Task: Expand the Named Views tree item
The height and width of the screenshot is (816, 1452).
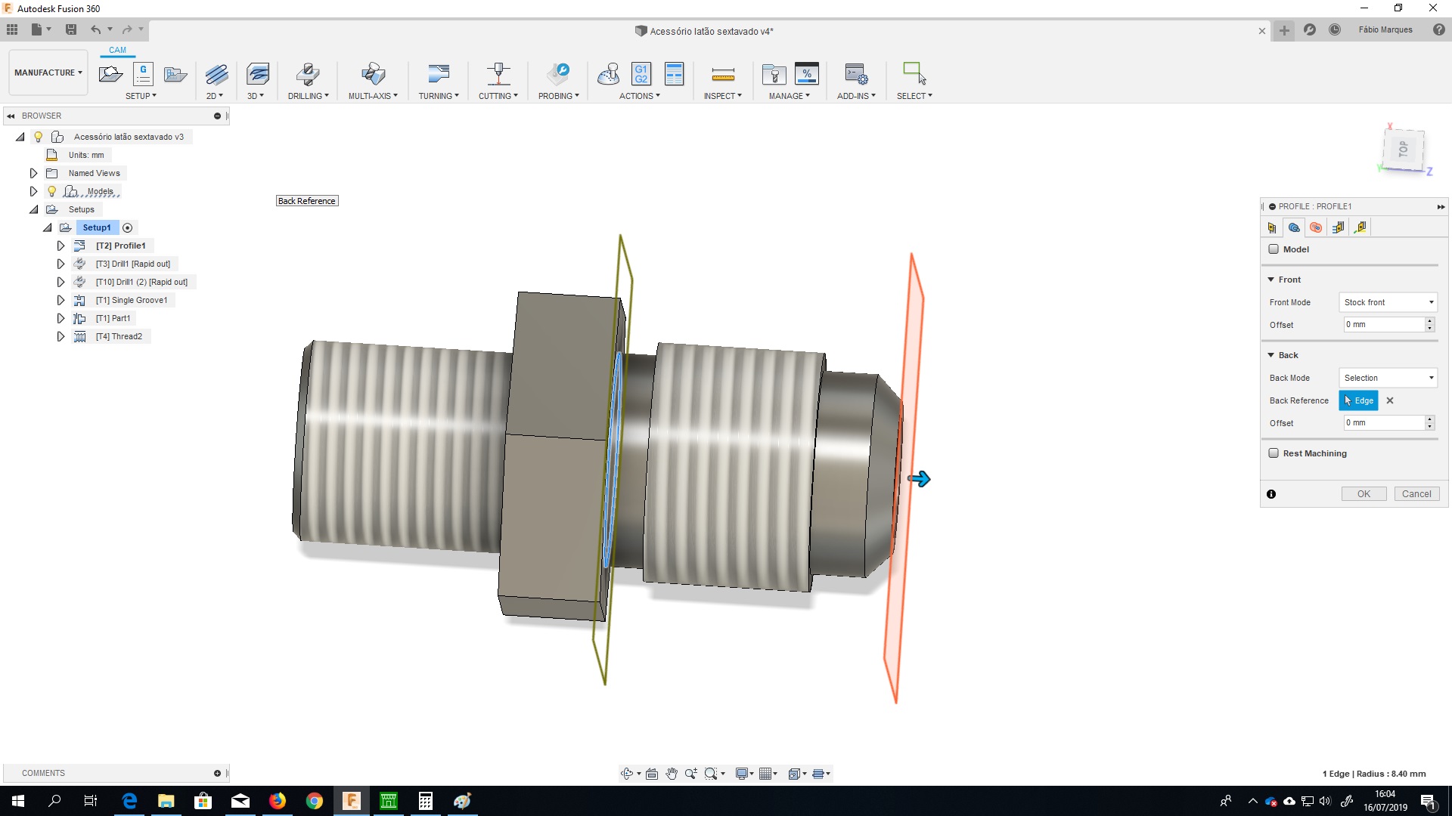Action: [x=33, y=172]
